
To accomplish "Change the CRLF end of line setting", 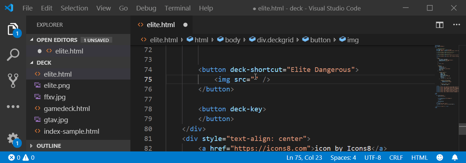I will coord(396,158).
